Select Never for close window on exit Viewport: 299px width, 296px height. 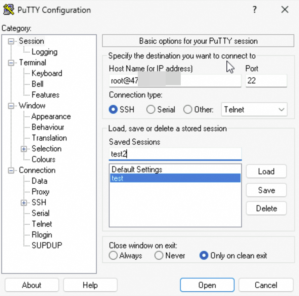coord(159,256)
